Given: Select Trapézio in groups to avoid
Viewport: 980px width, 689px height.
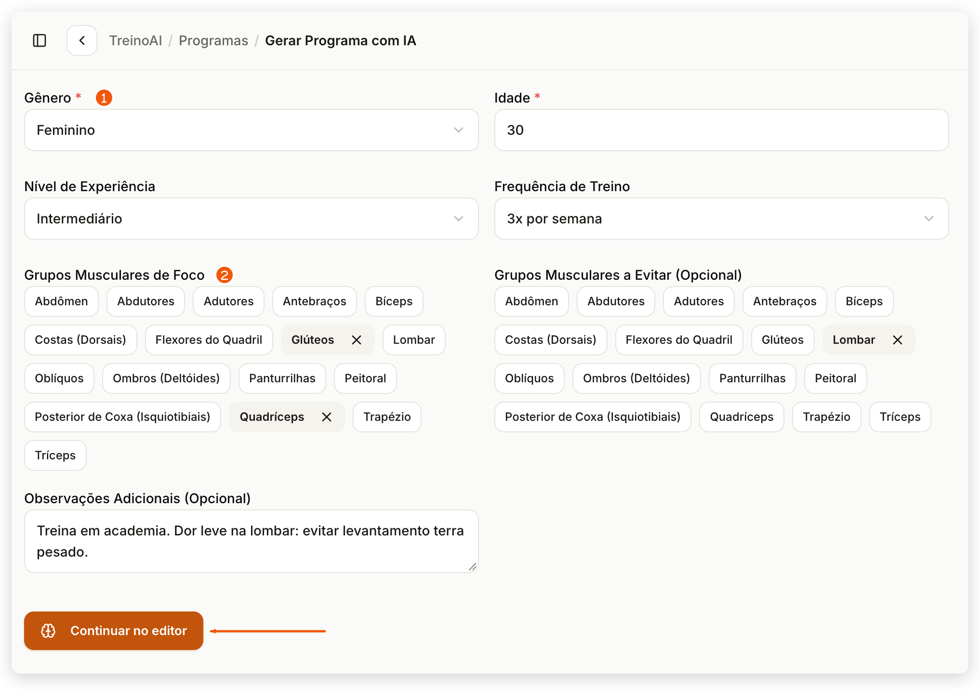Looking at the screenshot, I should coord(826,417).
